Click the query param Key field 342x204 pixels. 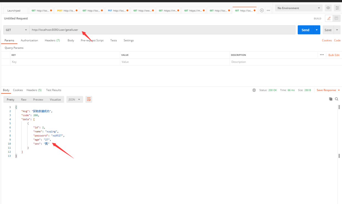point(65,62)
